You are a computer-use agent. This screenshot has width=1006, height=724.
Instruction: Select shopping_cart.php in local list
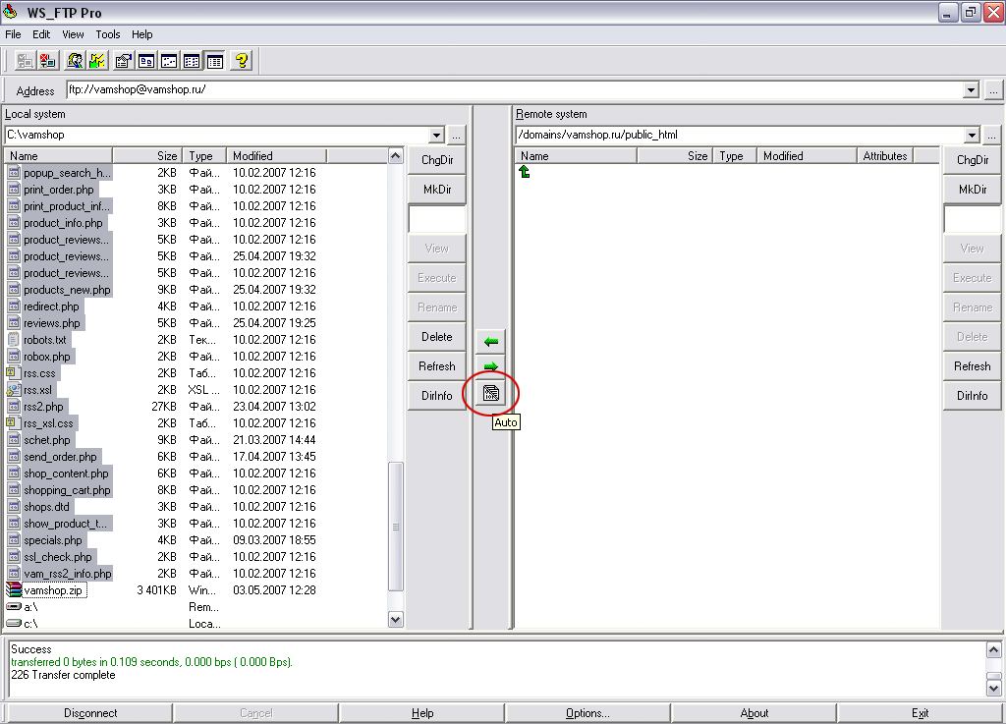coord(67,490)
